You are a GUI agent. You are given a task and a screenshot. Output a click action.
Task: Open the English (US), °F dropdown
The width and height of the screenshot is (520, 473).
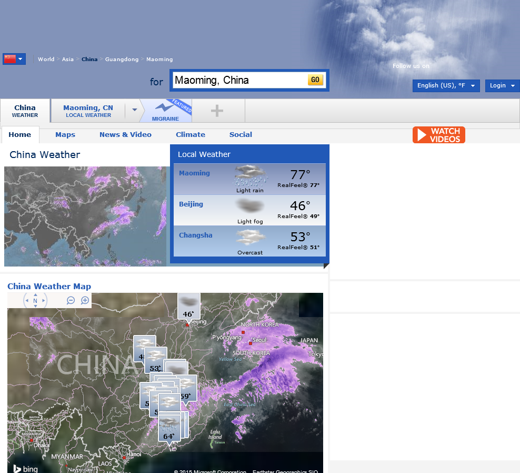pyautogui.click(x=446, y=86)
